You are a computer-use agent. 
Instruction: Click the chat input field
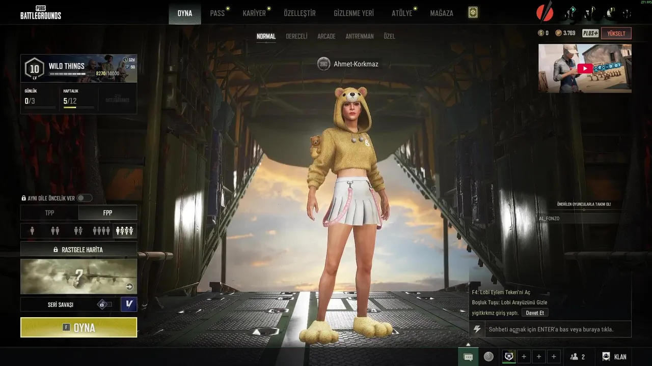(558, 329)
